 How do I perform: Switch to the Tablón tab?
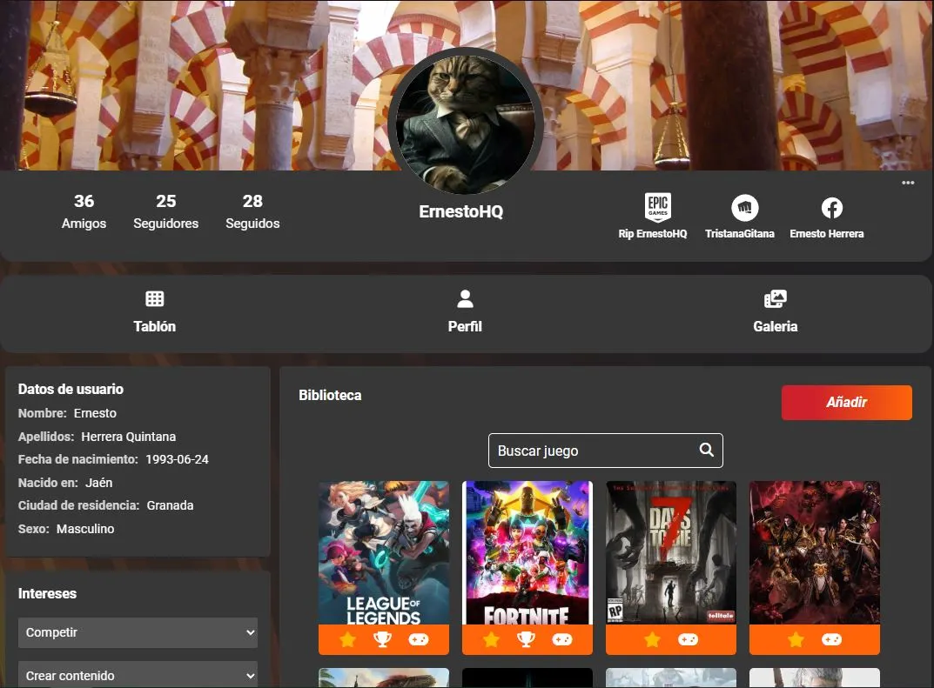(x=155, y=312)
